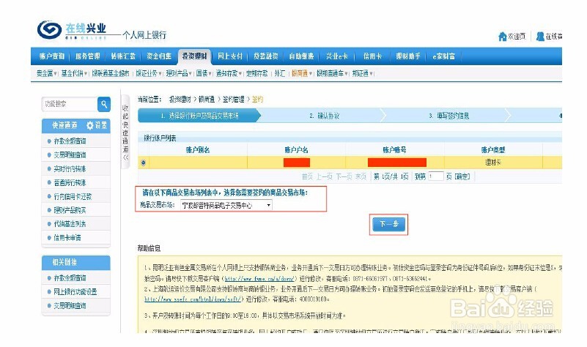Switch to the 资金归集 tab
587x347 pixels.
click(x=159, y=56)
